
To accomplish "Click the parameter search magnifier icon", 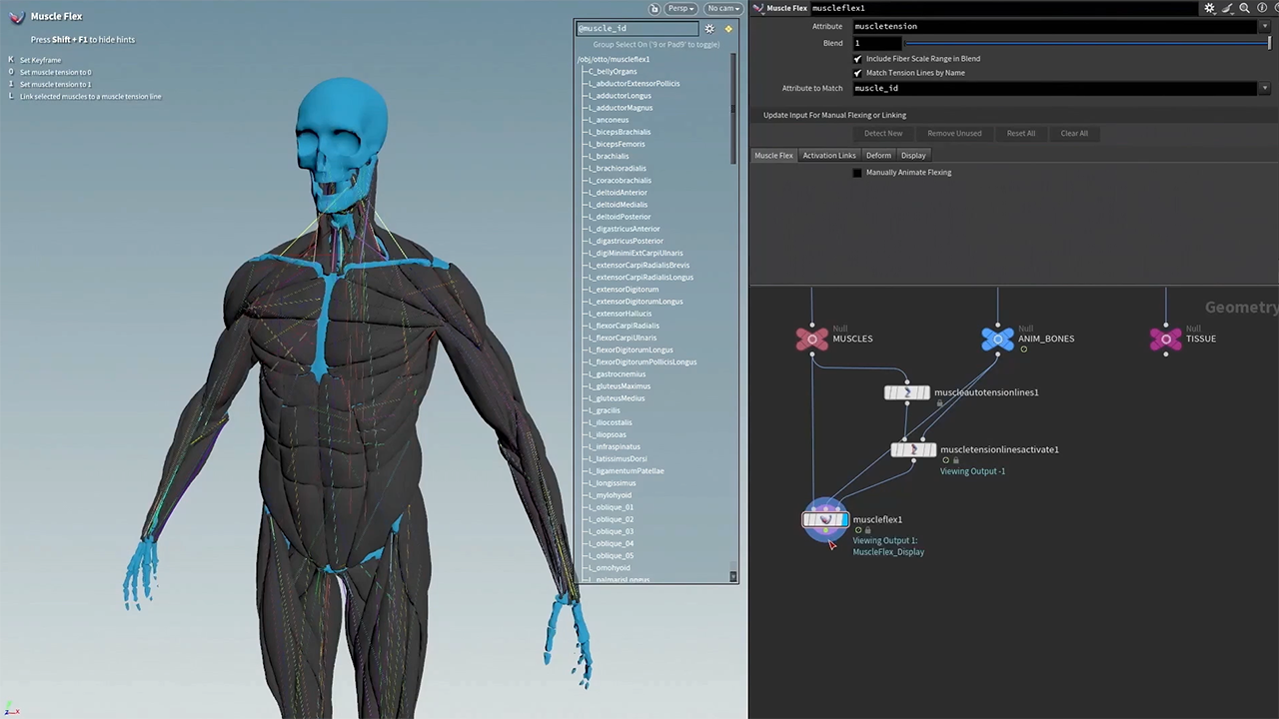I will pyautogui.click(x=1244, y=8).
